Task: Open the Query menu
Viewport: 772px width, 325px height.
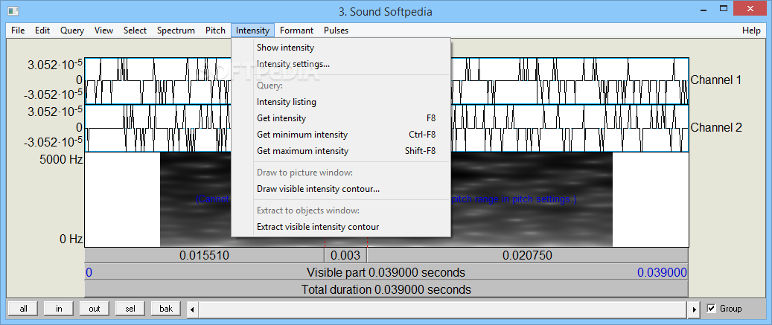Action: (x=72, y=30)
